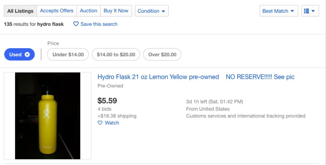This screenshot has width=326, height=165.
Task: Click the list view icon
Action: (306, 11)
